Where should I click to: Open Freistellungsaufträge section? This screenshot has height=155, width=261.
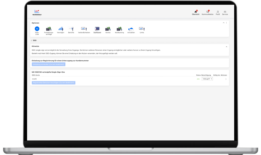point(49,29)
